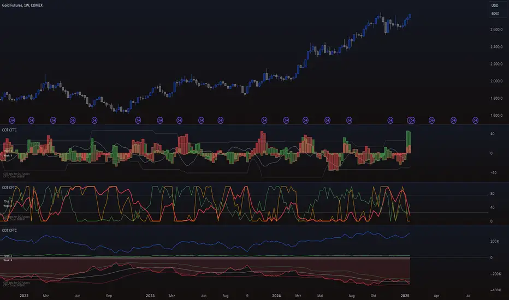Click the -40 value on the histogram scale
This screenshot has height=300, width=509.
pyautogui.click(x=493, y=172)
